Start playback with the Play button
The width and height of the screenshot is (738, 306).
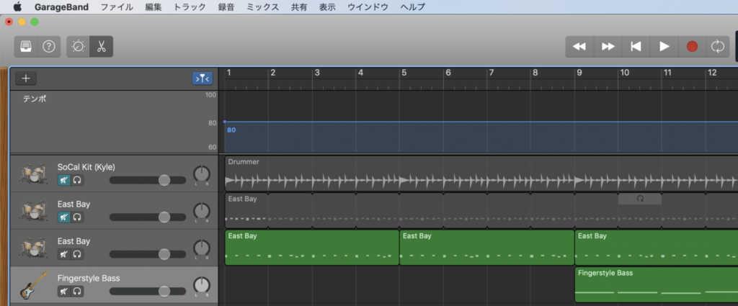click(x=664, y=47)
